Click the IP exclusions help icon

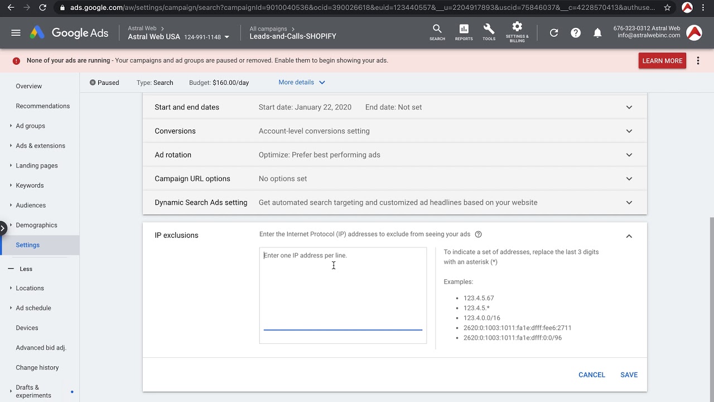(x=478, y=234)
